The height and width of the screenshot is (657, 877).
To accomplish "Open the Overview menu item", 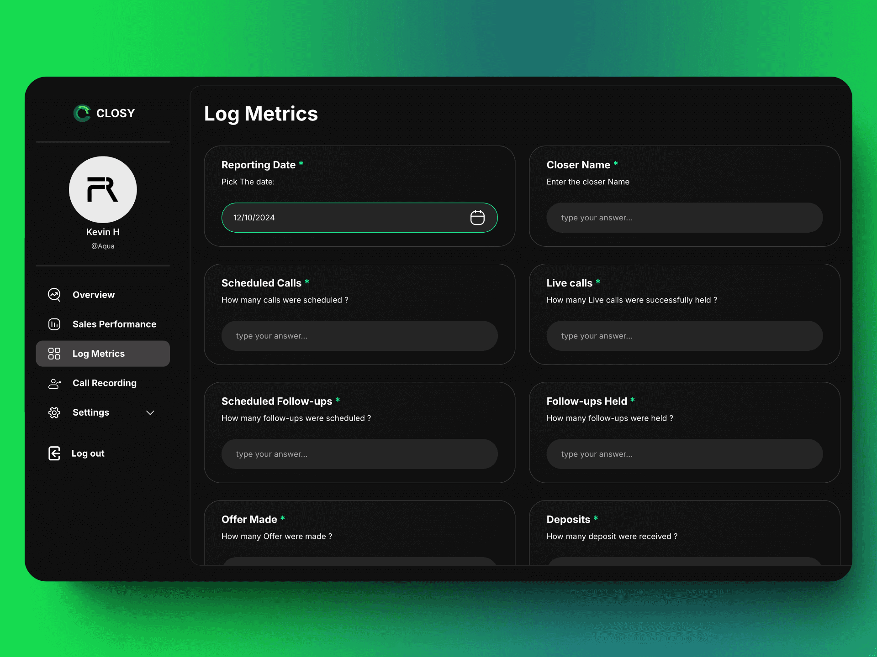I will [94, 295].
